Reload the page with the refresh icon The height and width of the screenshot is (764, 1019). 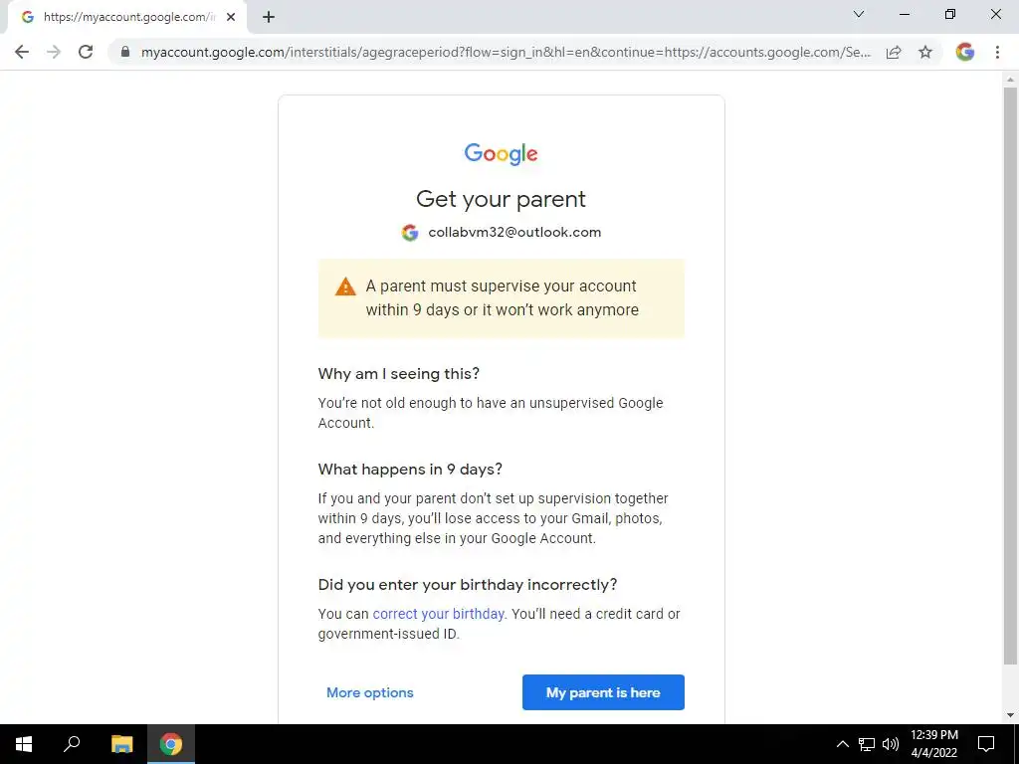(86, 52)
